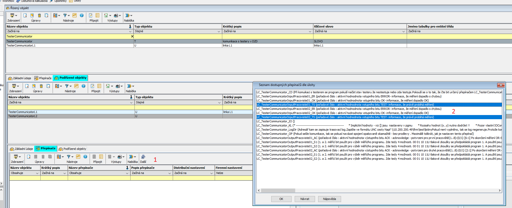Click the Excel export icon in the top Výstupy group

pyautogui.click(x=106, y=16)
